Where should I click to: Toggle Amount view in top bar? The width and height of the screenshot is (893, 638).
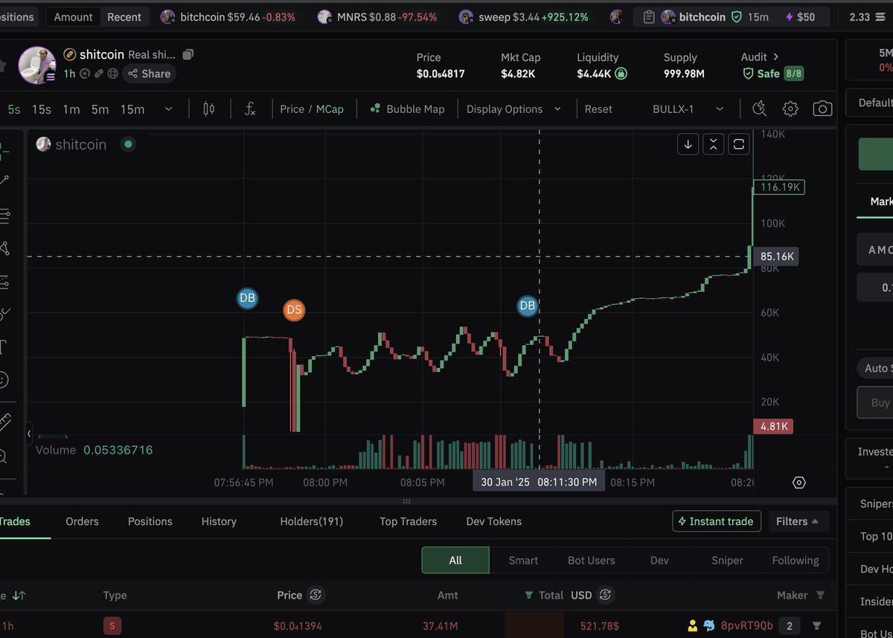click(73, 16)
